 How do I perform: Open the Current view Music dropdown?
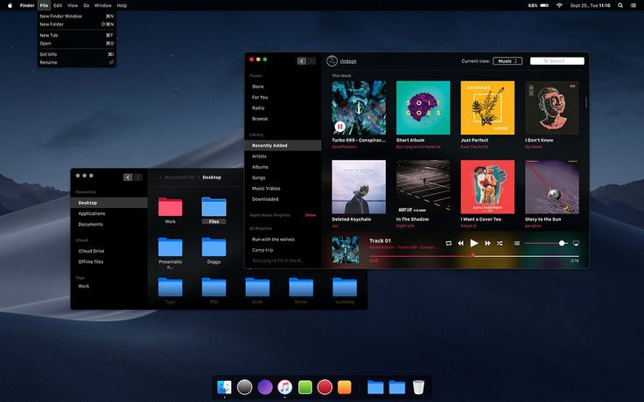click(x=507, y=60)
